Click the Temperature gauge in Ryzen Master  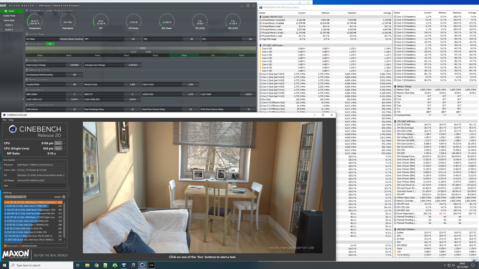click(35, 21)
